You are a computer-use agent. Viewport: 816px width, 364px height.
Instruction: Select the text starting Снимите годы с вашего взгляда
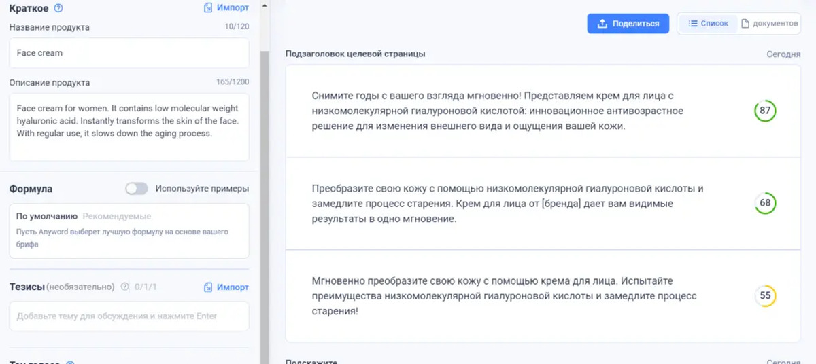[498, 111]
